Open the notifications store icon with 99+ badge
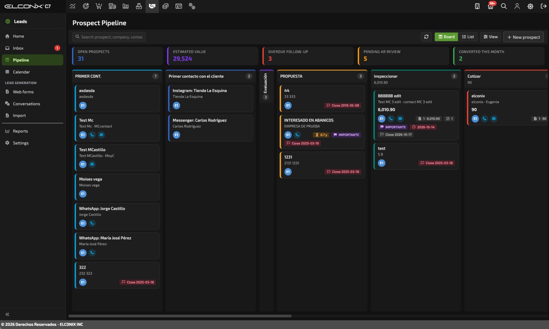The image size is (549, 329). click(x=491, y=6)
